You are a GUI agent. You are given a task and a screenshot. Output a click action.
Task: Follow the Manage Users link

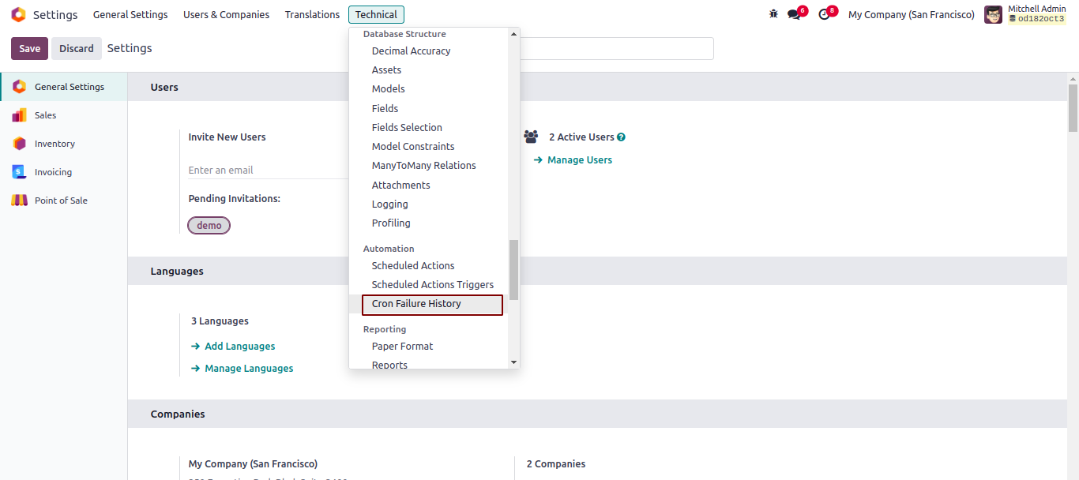[579, 160]
